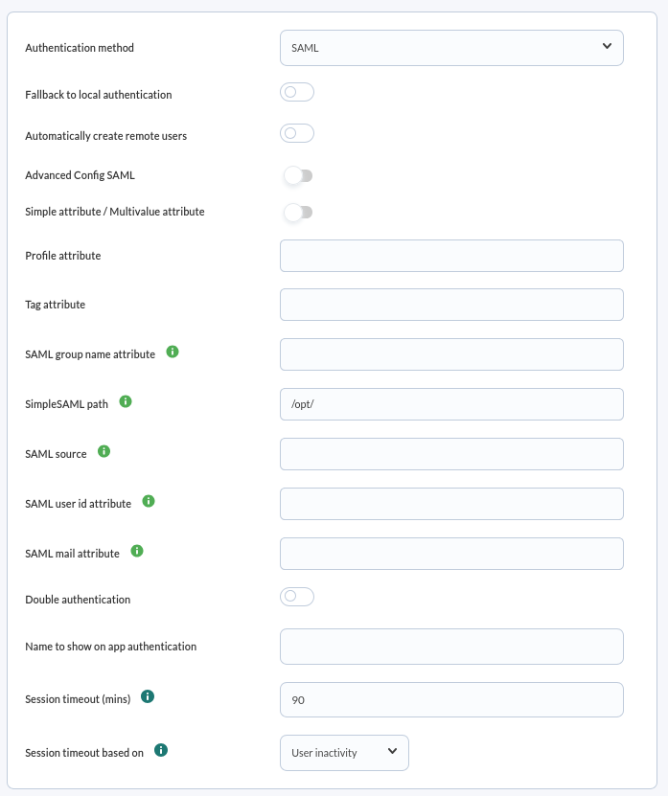This screenshot has width=668, height=796.
Task: Open User inactivity session timeout dropdown
Action: click(x=344, y=752)
